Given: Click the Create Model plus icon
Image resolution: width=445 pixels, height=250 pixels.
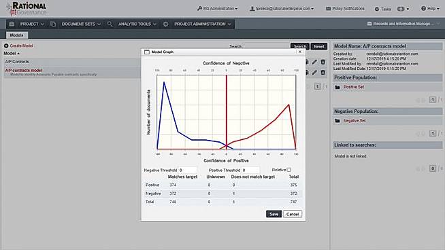Looking at the screenshot, I should coord(6,46).
